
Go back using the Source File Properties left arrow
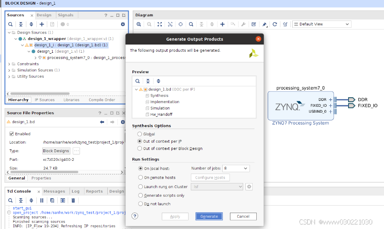click(102, 122)
